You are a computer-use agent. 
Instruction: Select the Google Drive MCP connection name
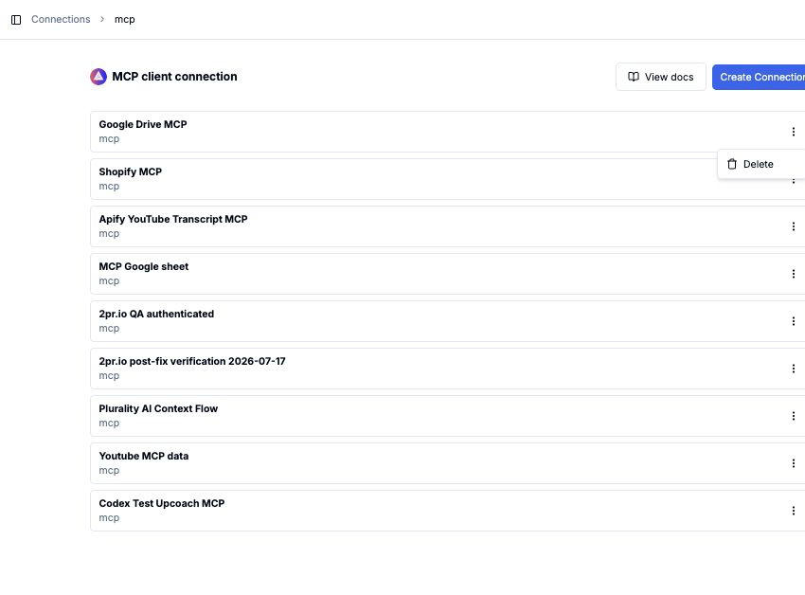click(x=143, y=124)
